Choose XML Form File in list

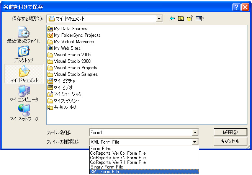coord(144,172)
